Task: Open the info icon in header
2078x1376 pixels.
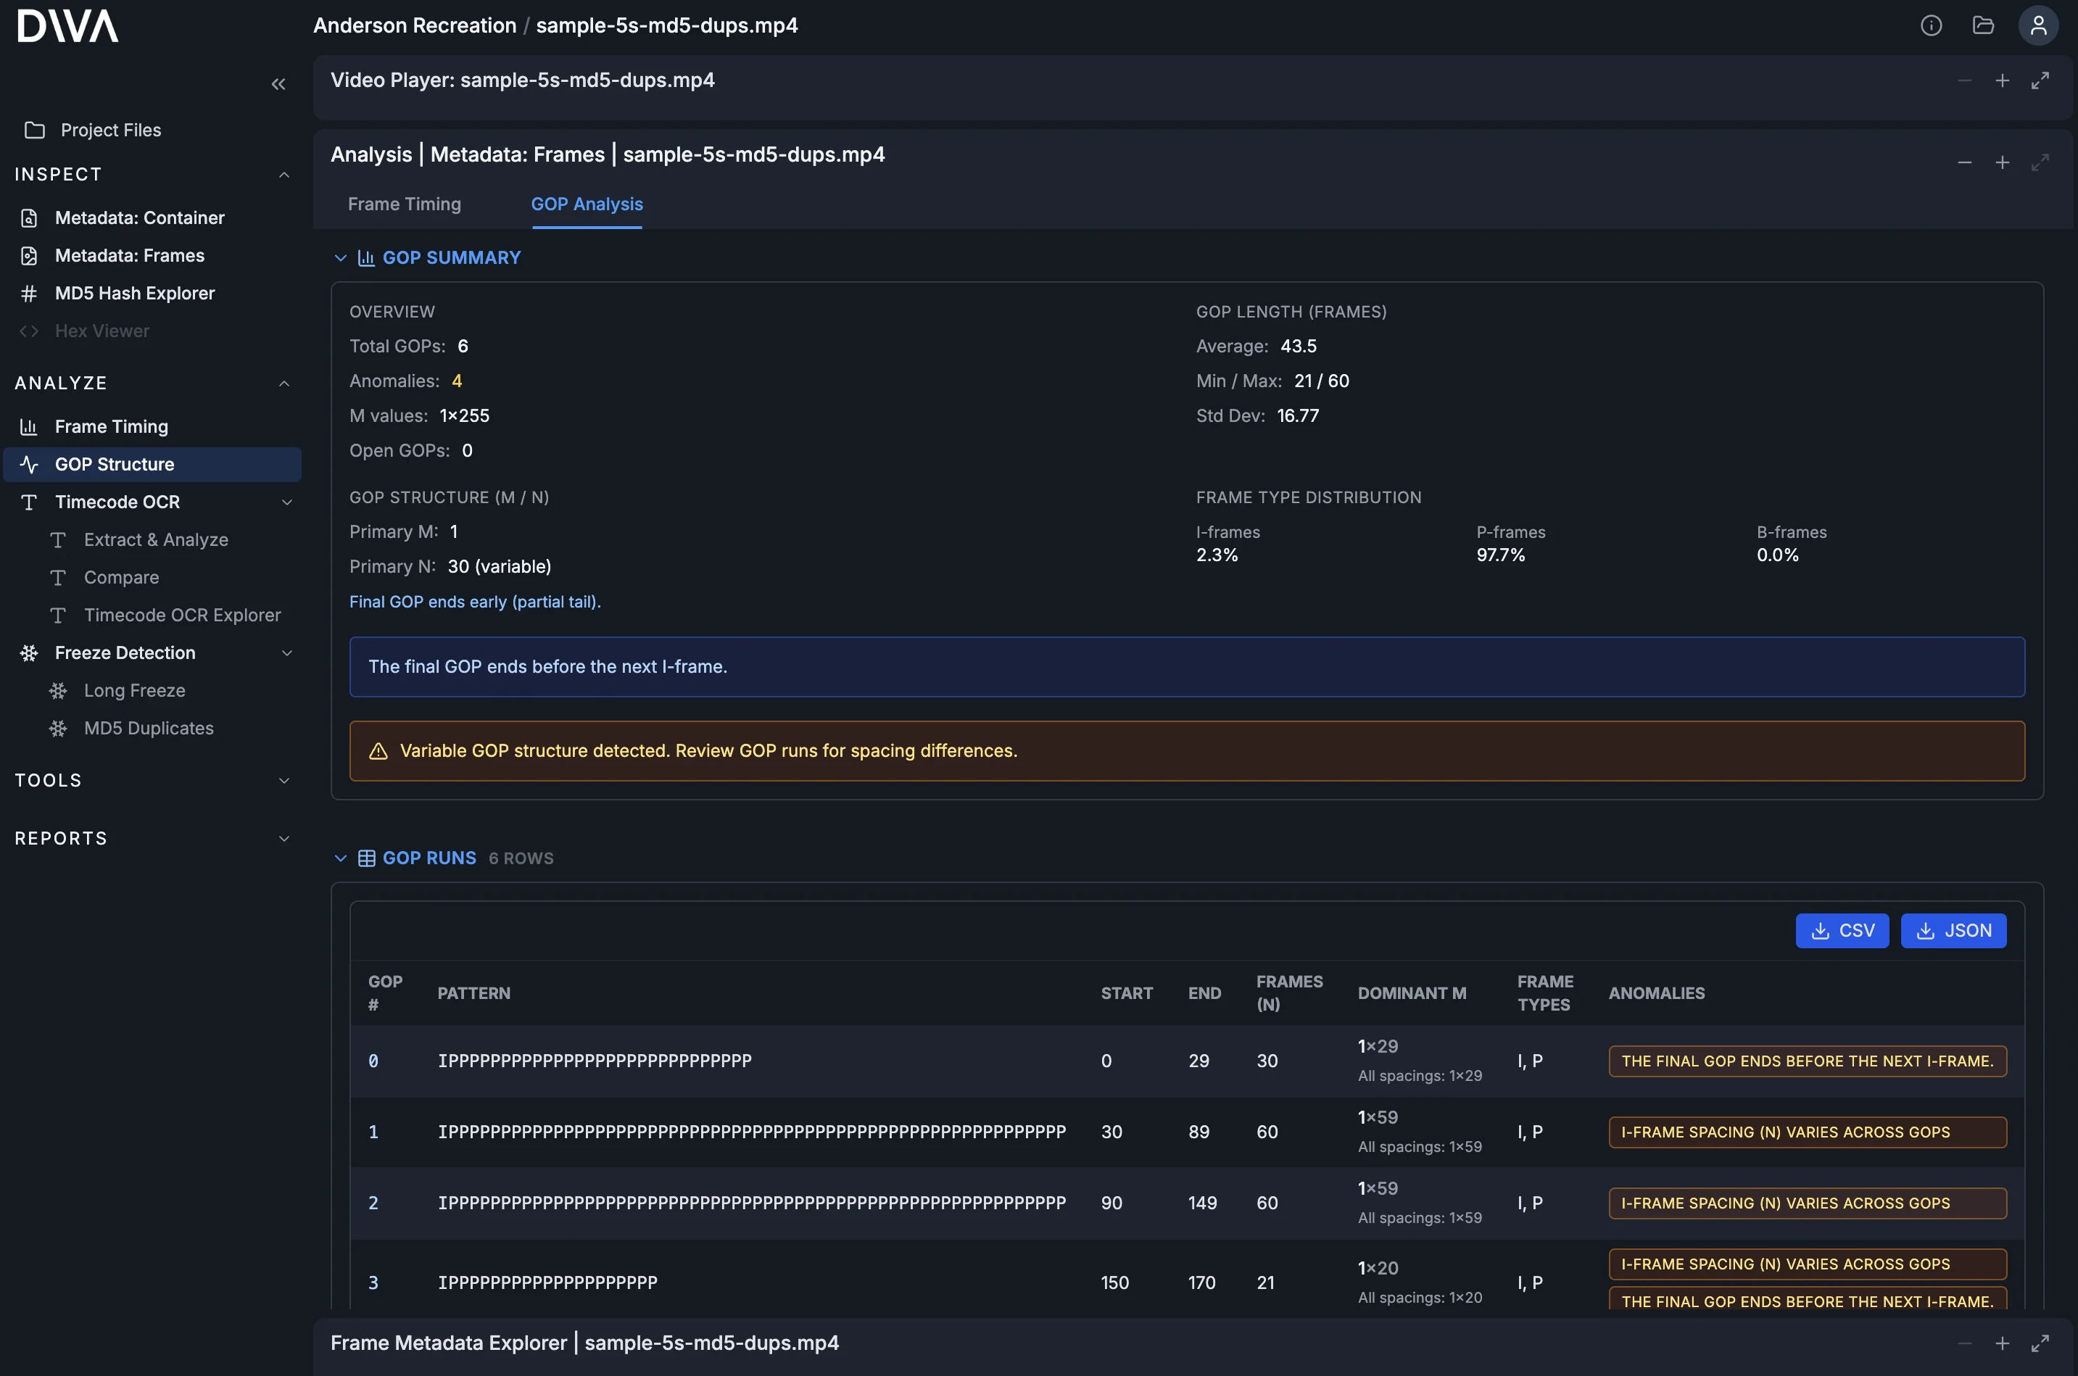Action: tap(1931, 25)
